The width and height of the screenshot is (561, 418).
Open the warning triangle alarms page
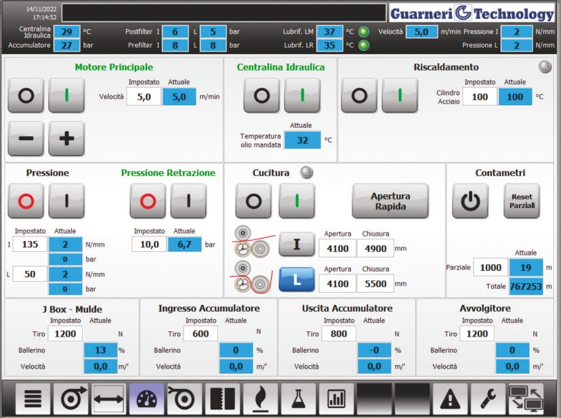pos(450,398)
